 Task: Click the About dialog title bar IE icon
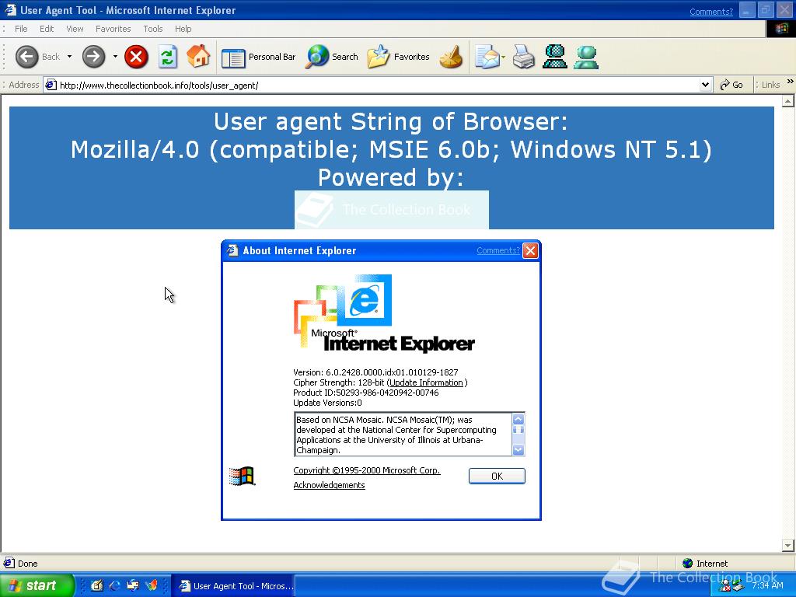tap(232, 250)
